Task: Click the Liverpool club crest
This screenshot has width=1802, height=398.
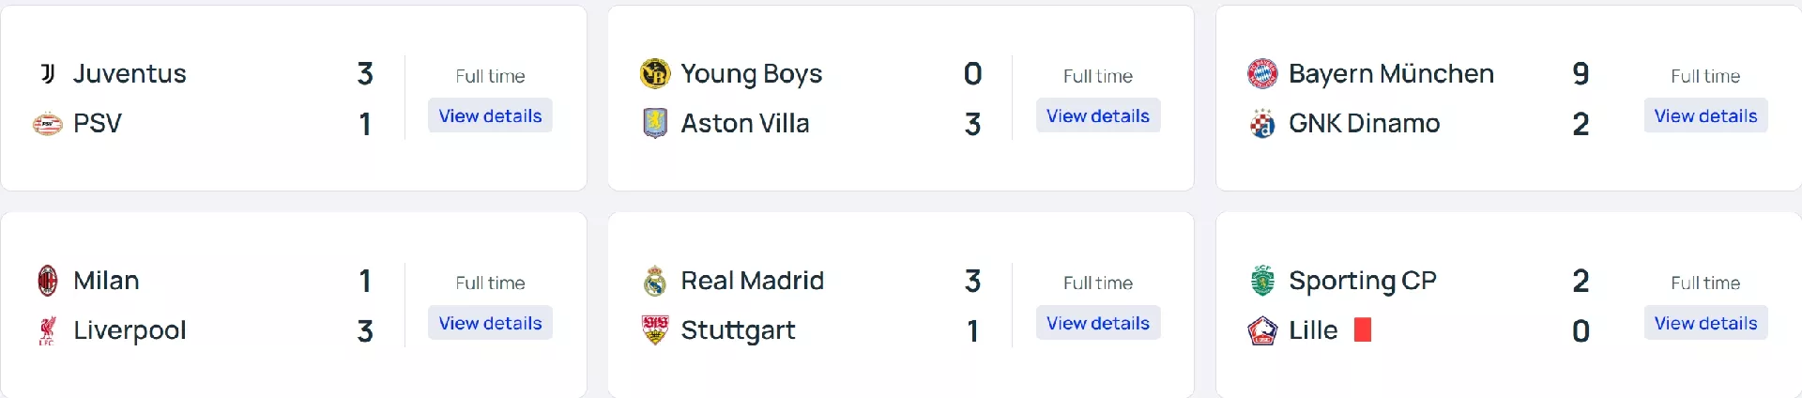Action: (48, 330)
